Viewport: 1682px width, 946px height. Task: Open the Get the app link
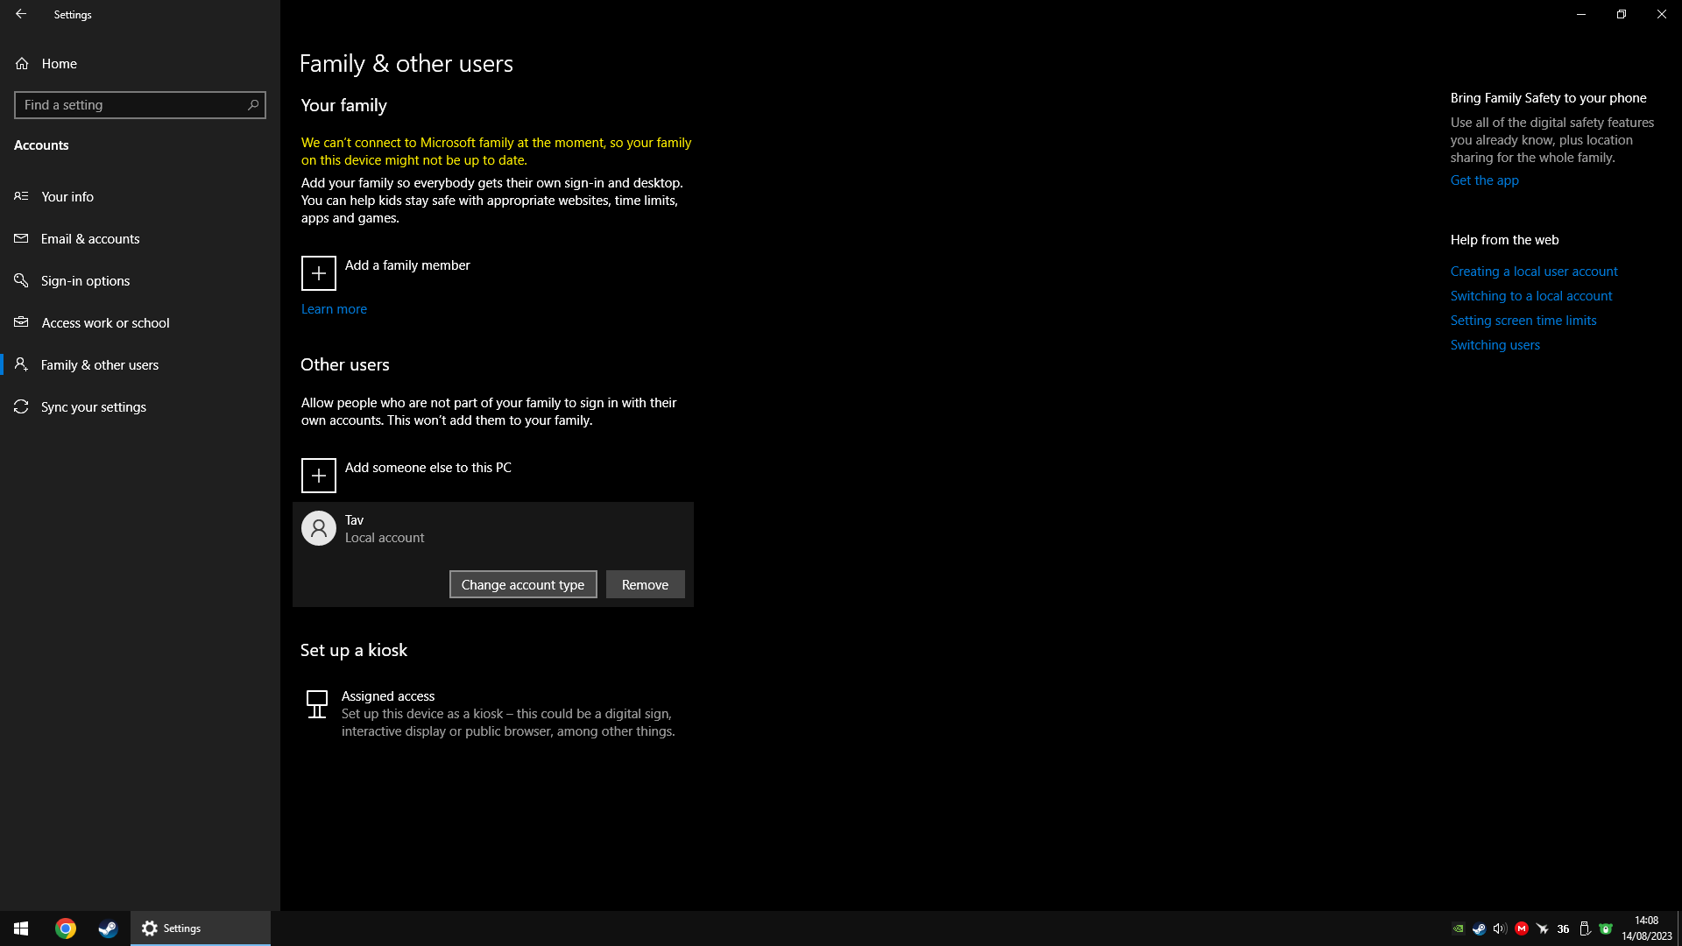(1484, 180)
